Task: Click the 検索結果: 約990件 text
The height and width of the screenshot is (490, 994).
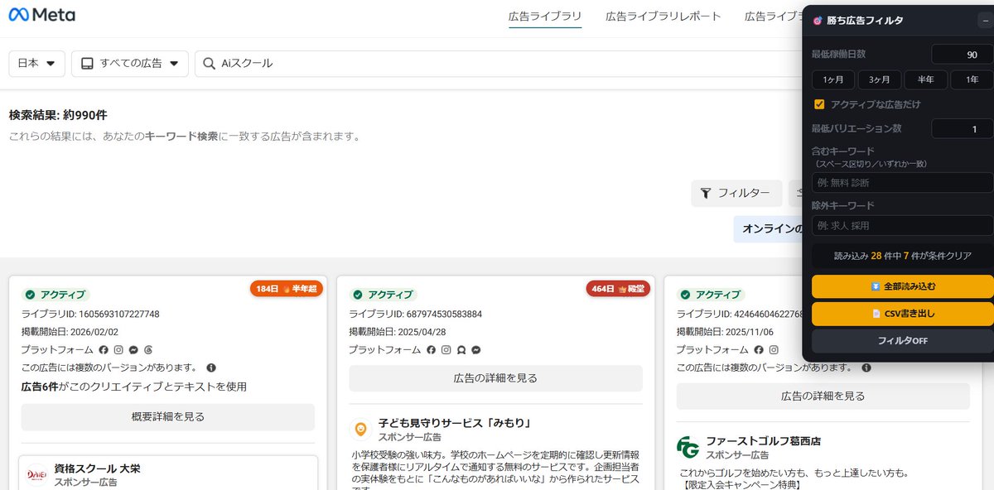Action: [58, 115]
